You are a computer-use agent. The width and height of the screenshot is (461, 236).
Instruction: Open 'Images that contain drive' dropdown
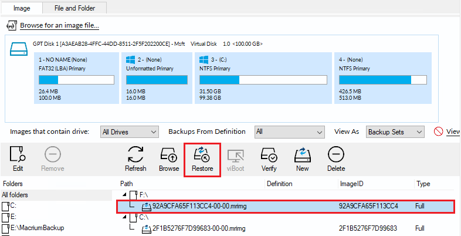click(129, 132)
